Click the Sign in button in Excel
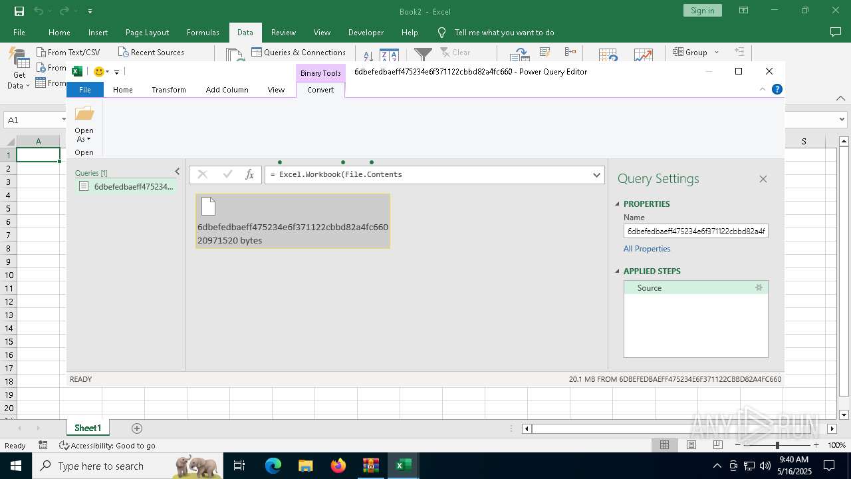This screenshot has height=479, width=851. coord(702,11)
